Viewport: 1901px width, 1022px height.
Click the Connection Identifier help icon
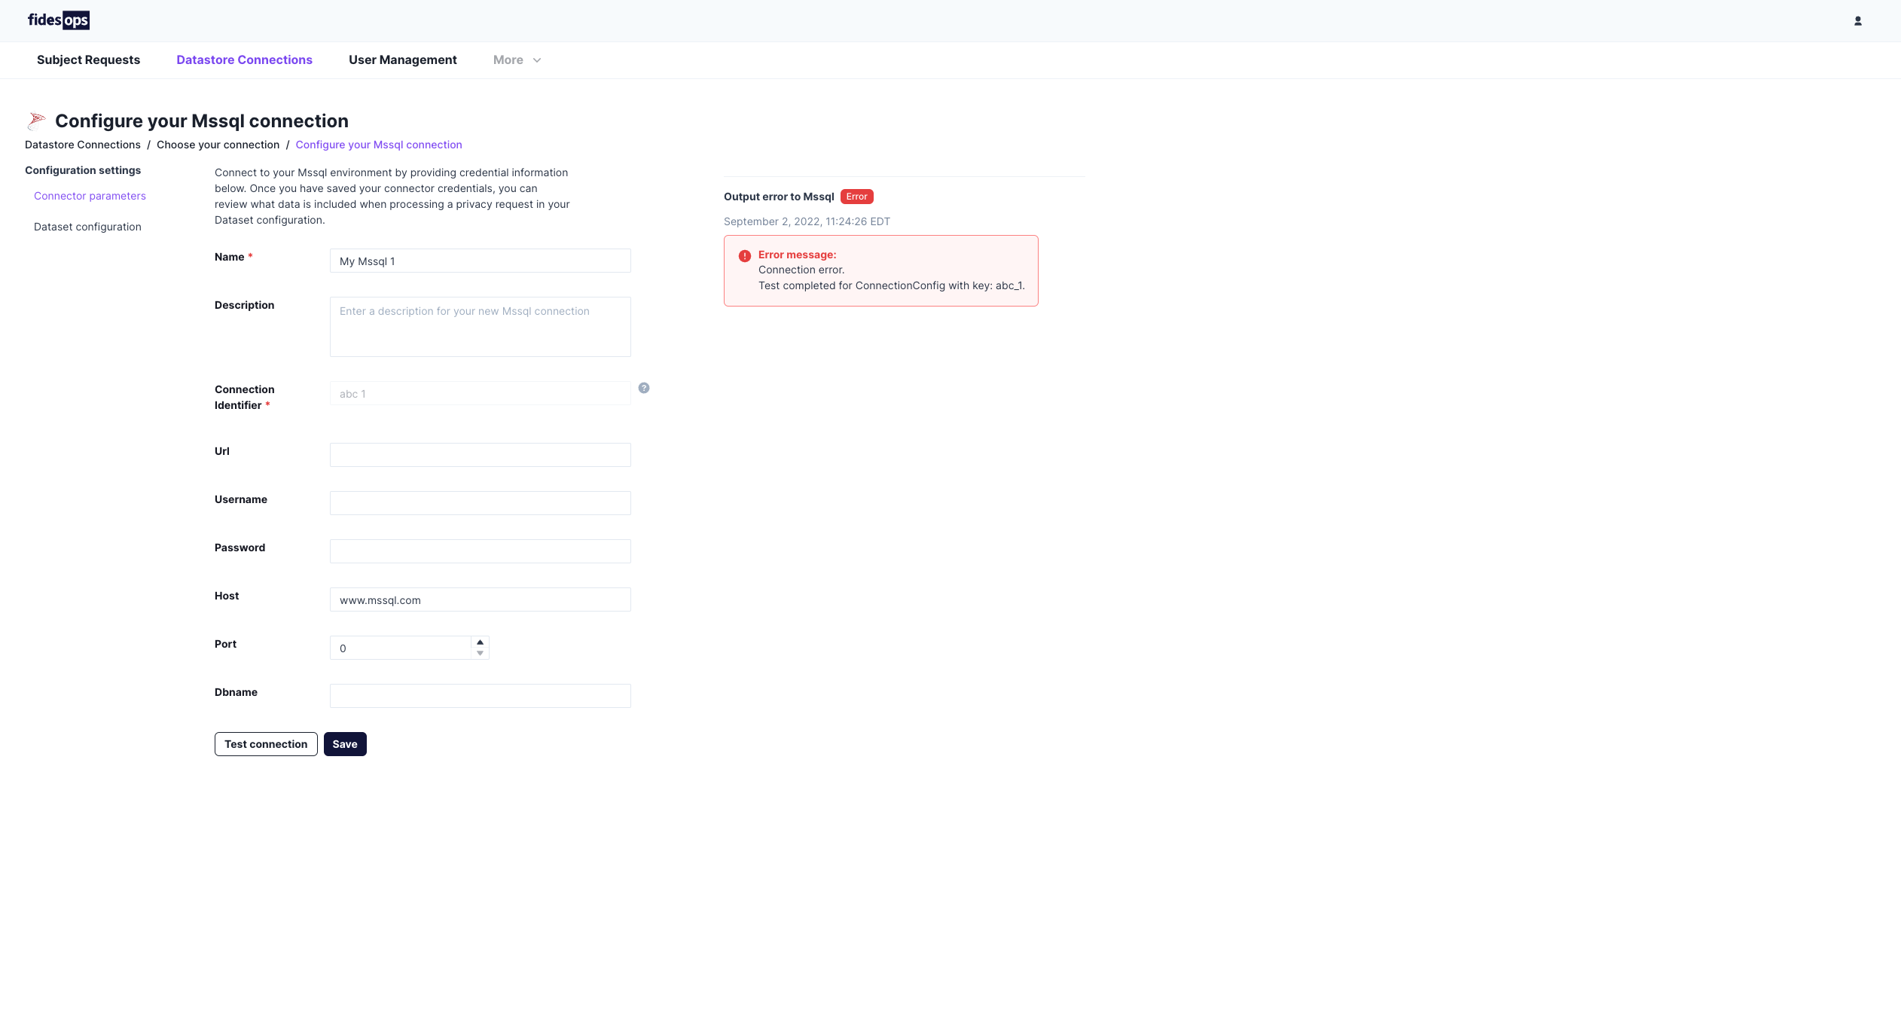click(x=644, y=388)
